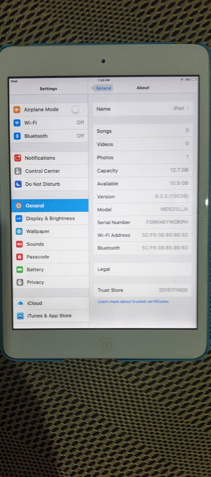
Task: Tap the Do Not Disturb moon icon
Action: click(18, 184)
